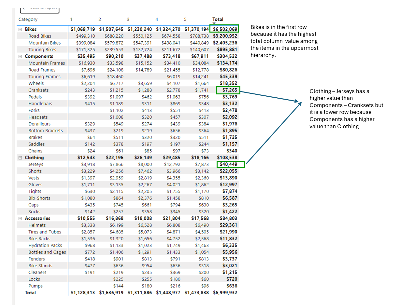Select column header 4

click(x=157, y=19)
